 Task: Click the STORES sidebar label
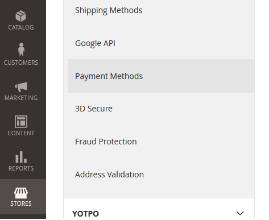click(21, 204)
